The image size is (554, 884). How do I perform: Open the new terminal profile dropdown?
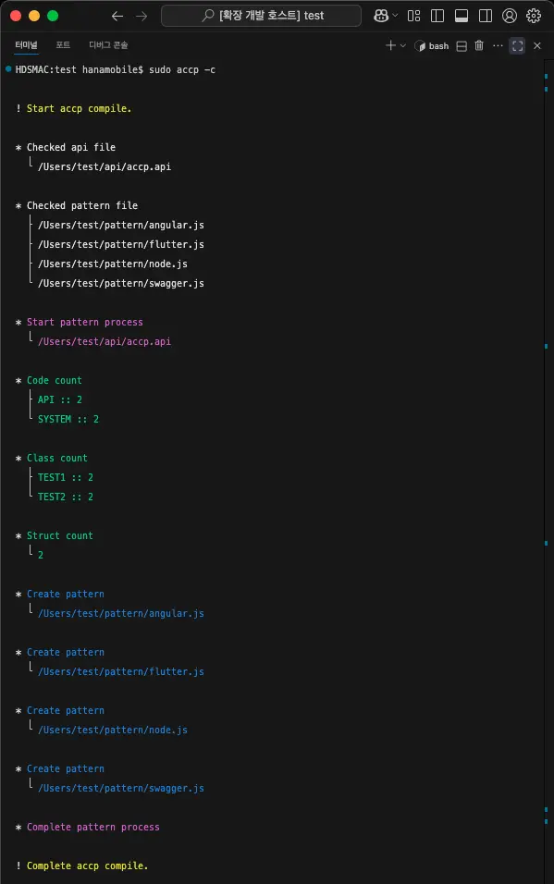[x=401, y=45]
